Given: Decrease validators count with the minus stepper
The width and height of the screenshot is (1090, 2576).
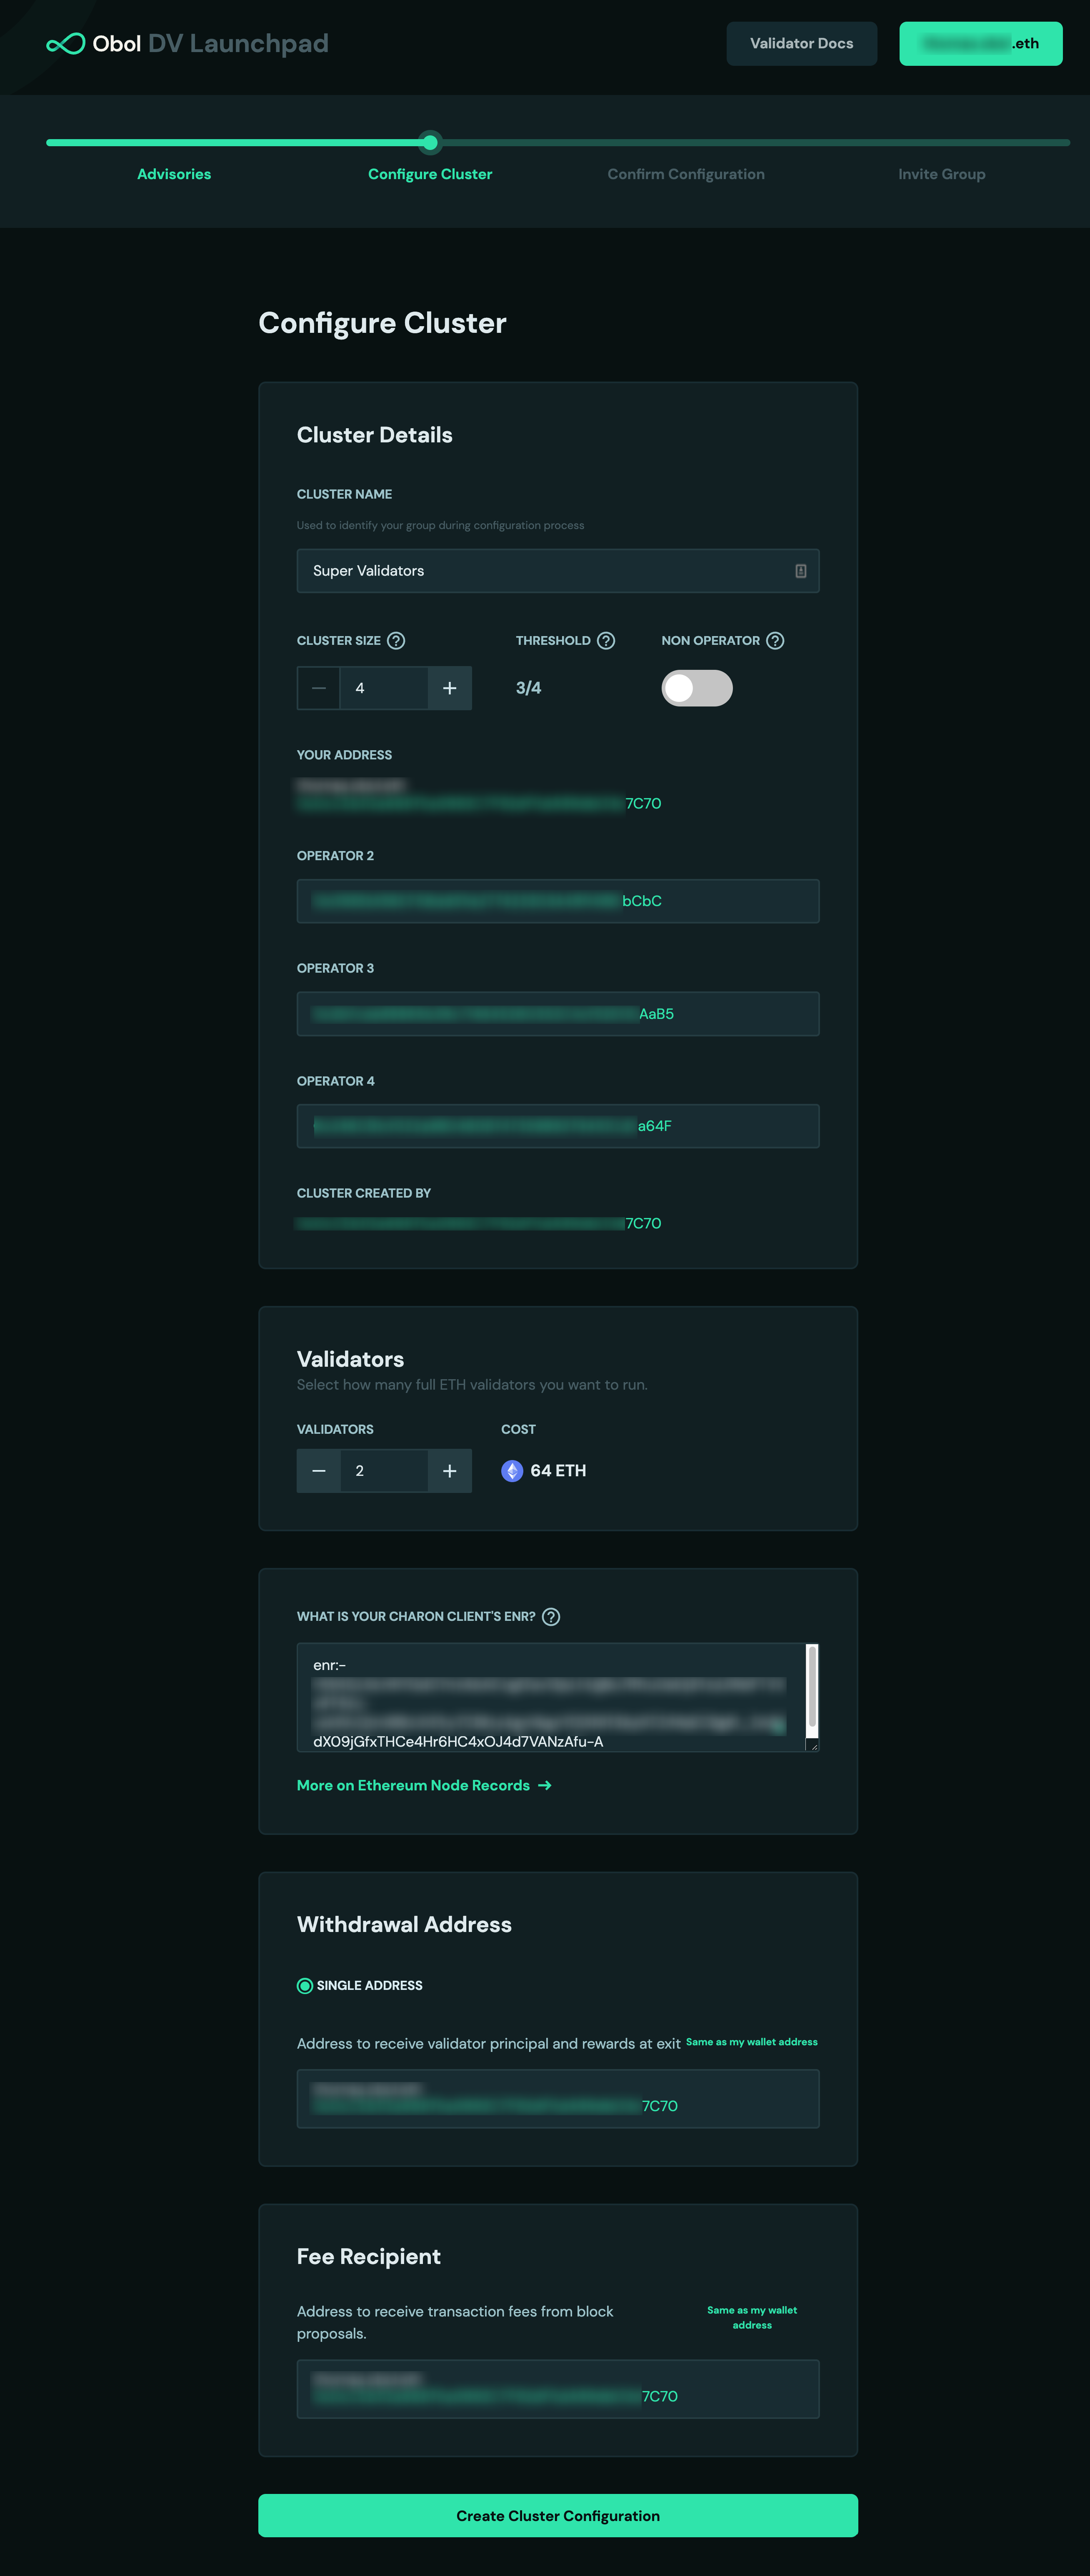Looking at the screenshot, I should pyautogui.click(x=319, y=1470).
